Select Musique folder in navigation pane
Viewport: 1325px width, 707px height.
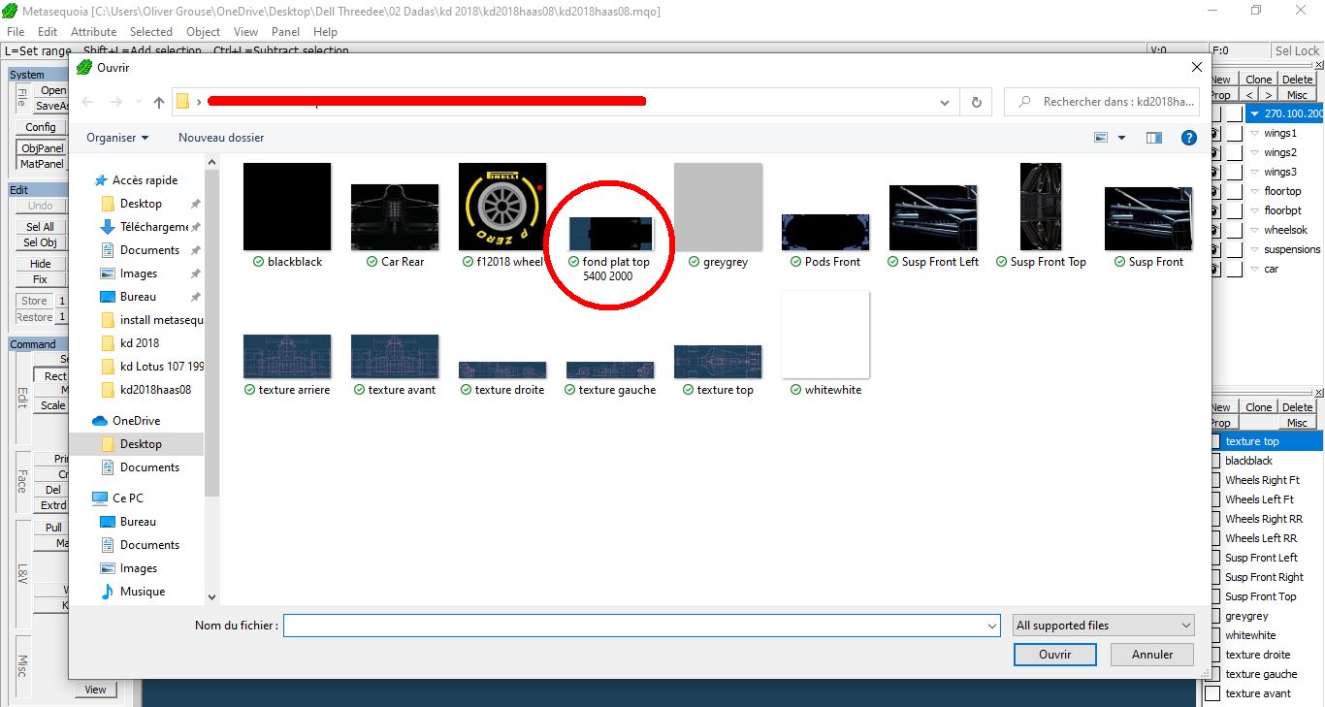[142, 592]
